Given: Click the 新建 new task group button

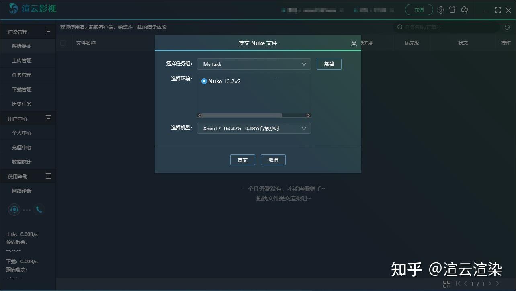Looking at the screenshot, I should pyautogui.click(x=329, y=64).
